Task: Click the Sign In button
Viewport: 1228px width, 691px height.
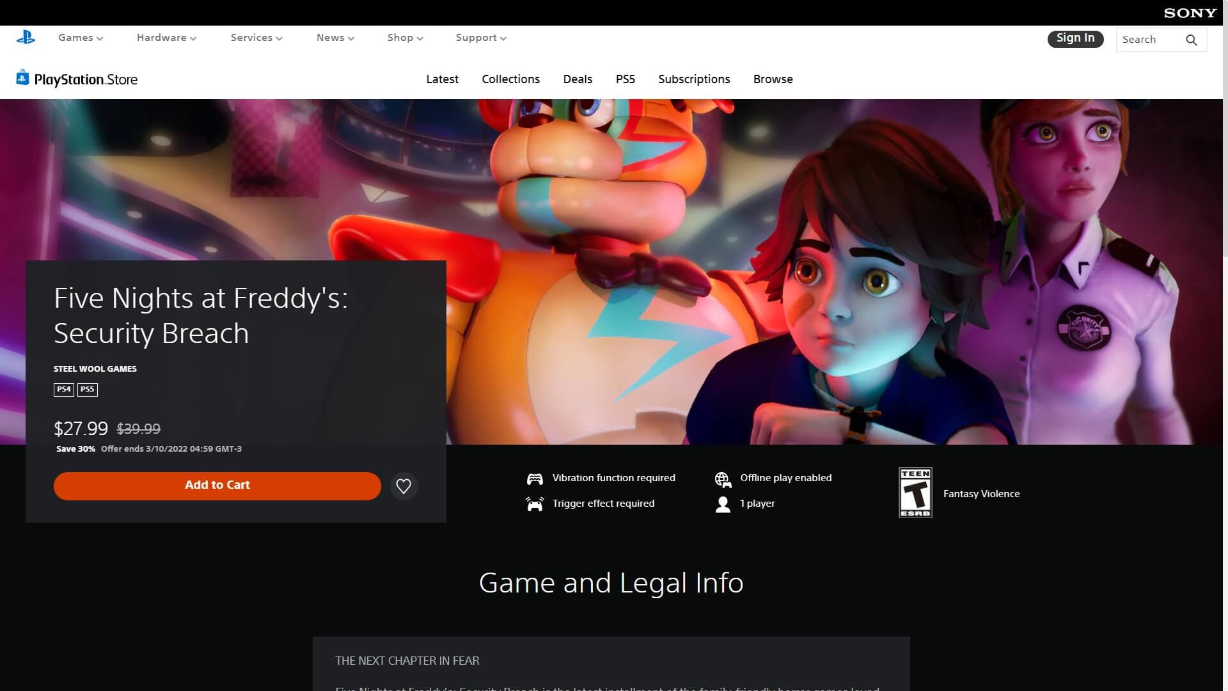Action: tap(1075, 39)
